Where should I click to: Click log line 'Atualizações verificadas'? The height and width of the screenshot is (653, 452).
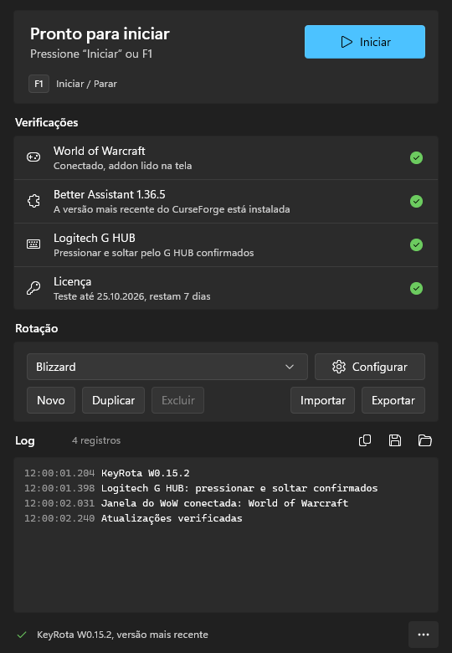tap(172, 518)
